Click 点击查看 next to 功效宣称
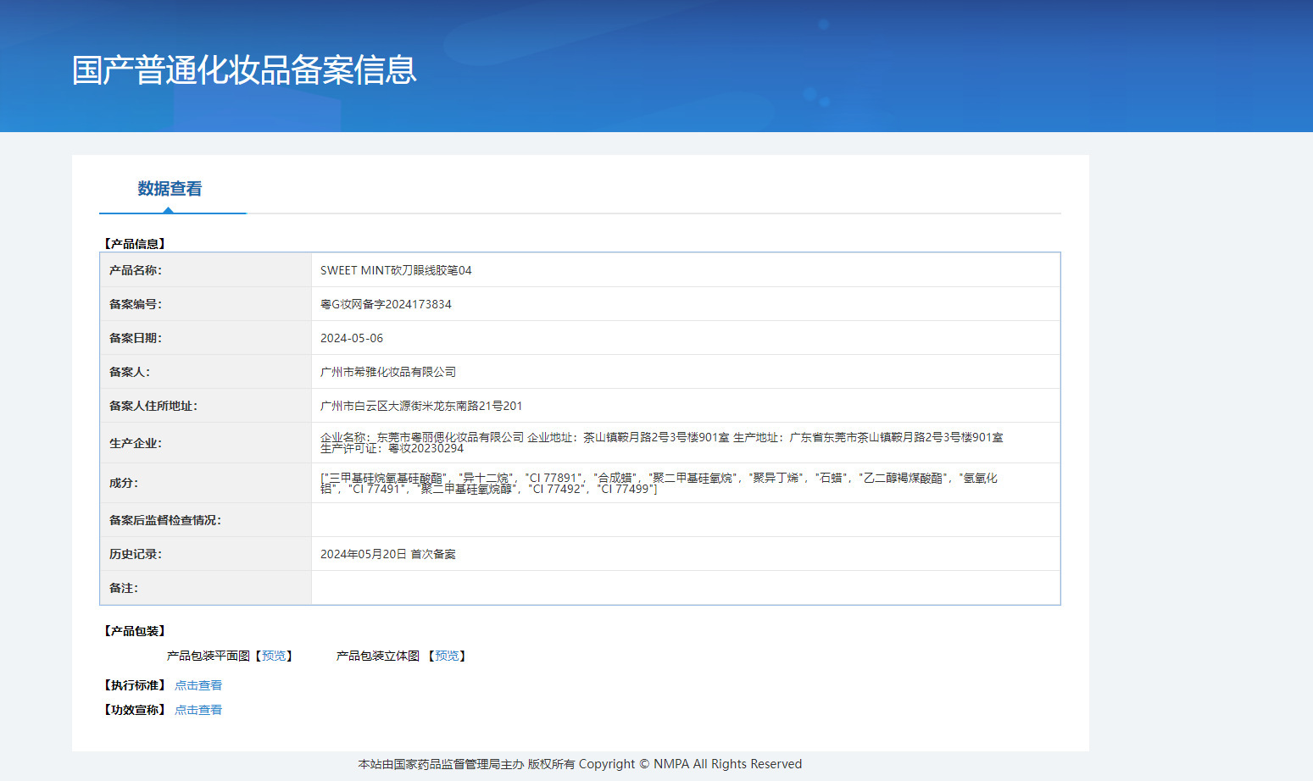1313x781 pixels. pyautogui.click(x=198, y=710)
